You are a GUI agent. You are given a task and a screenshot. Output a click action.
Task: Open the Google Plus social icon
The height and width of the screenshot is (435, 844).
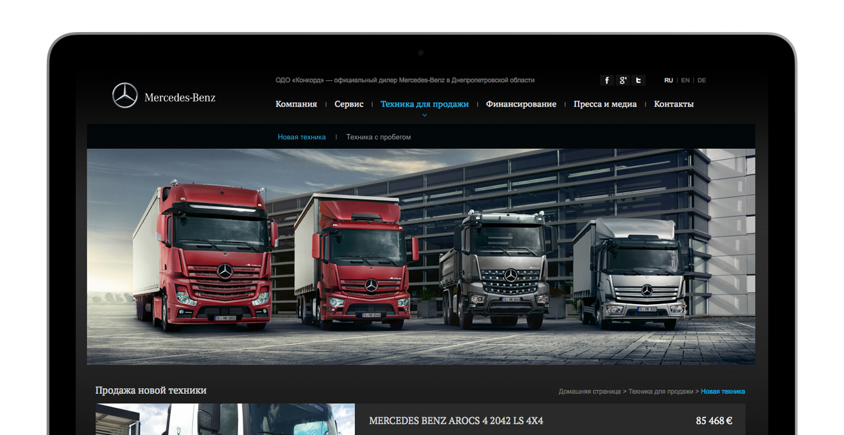623,80
